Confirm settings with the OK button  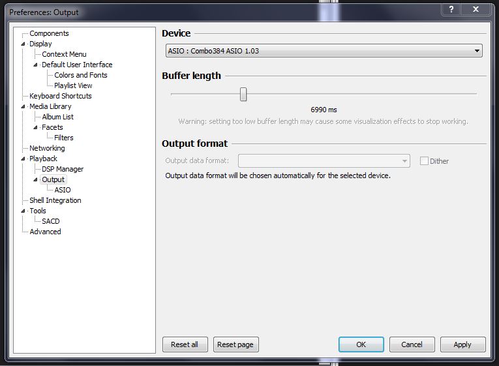point(361,344)
